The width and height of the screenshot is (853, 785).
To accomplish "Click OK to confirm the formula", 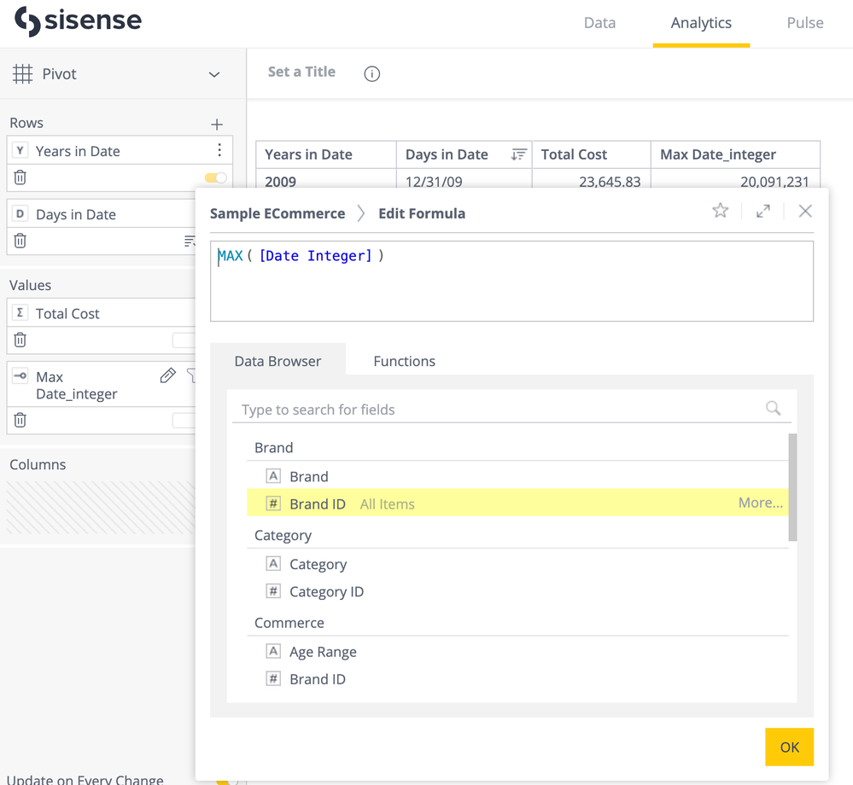I will coord(789,747).
